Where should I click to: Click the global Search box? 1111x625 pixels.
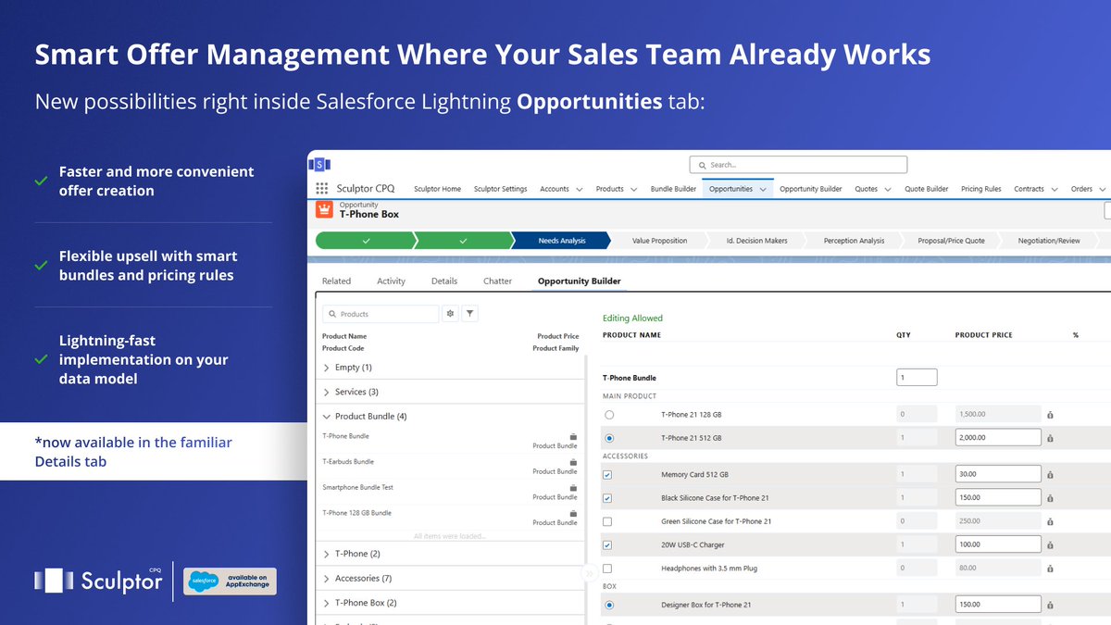click(x=798, y=165)
